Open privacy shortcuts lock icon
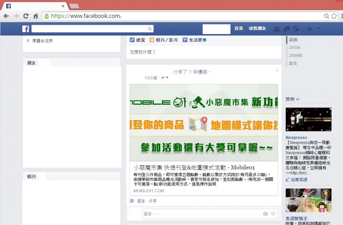 pyautogui.click(x=310, y=29)
